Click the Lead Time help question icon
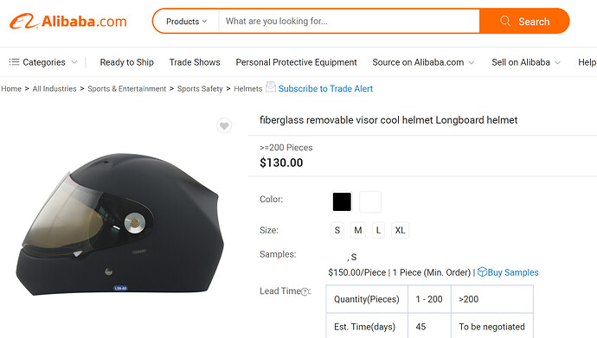597x338 pixels. (x=305, y=291)
